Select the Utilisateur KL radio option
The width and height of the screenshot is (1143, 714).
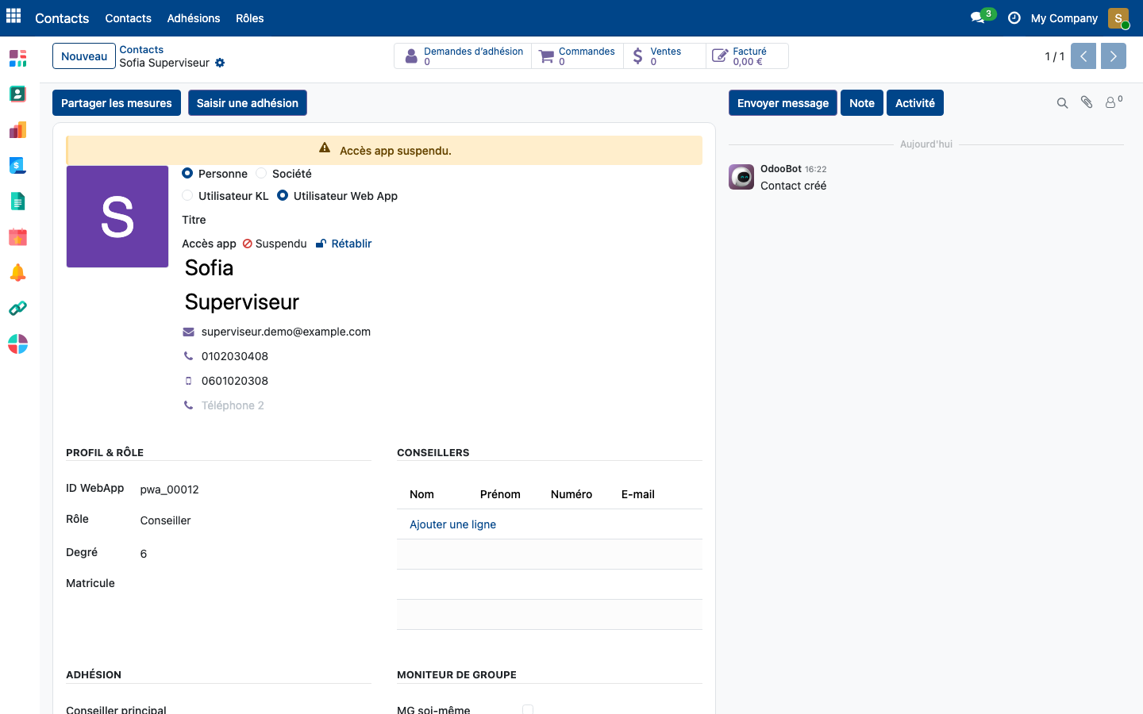(x=187, y=195)
